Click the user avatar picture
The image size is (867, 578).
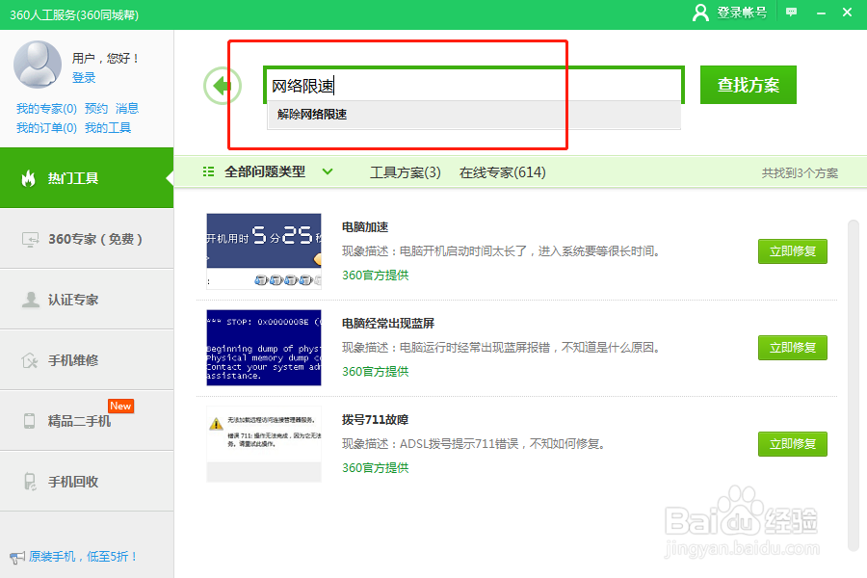(x=38, y=65)
